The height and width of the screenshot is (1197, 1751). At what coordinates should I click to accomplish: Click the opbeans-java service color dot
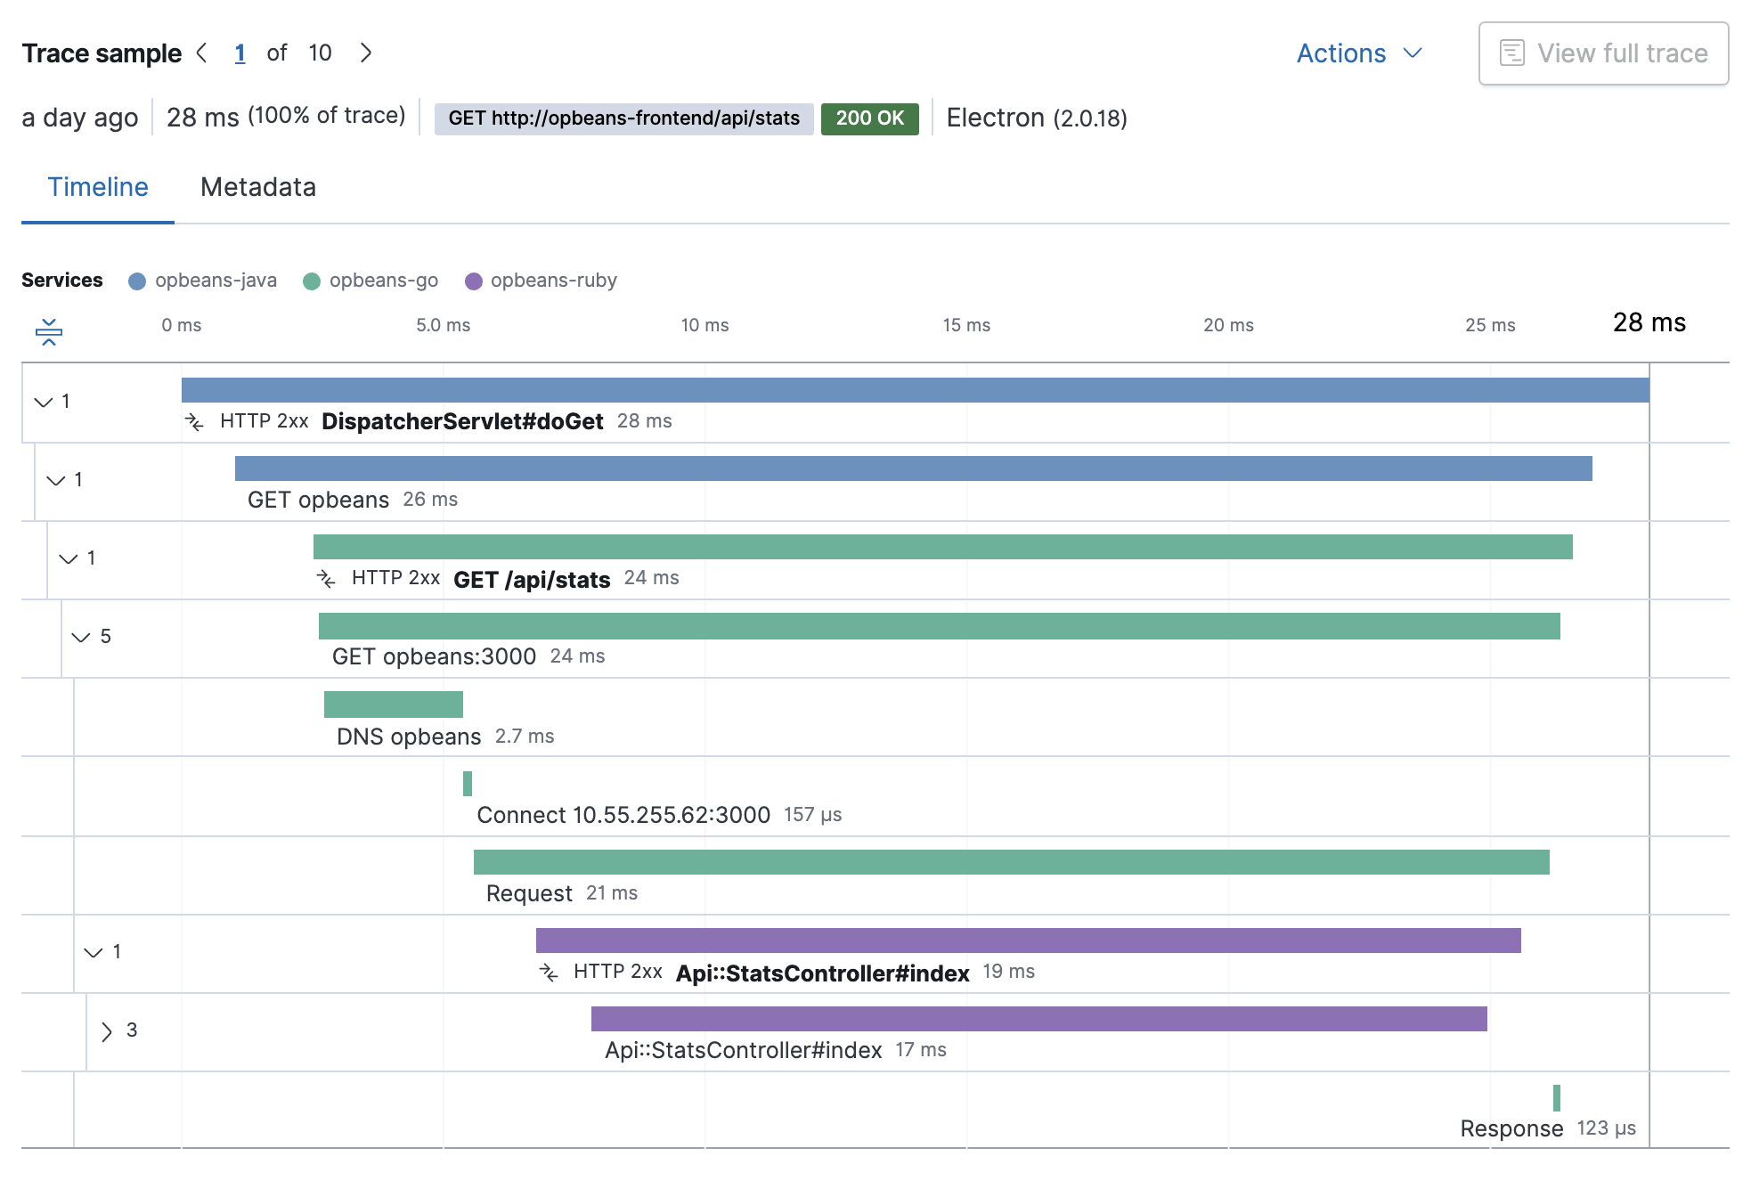point(136,281)
